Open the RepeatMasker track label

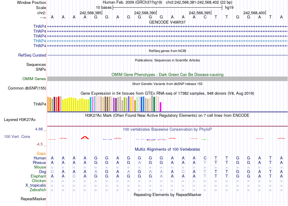(x=33, y=199)
